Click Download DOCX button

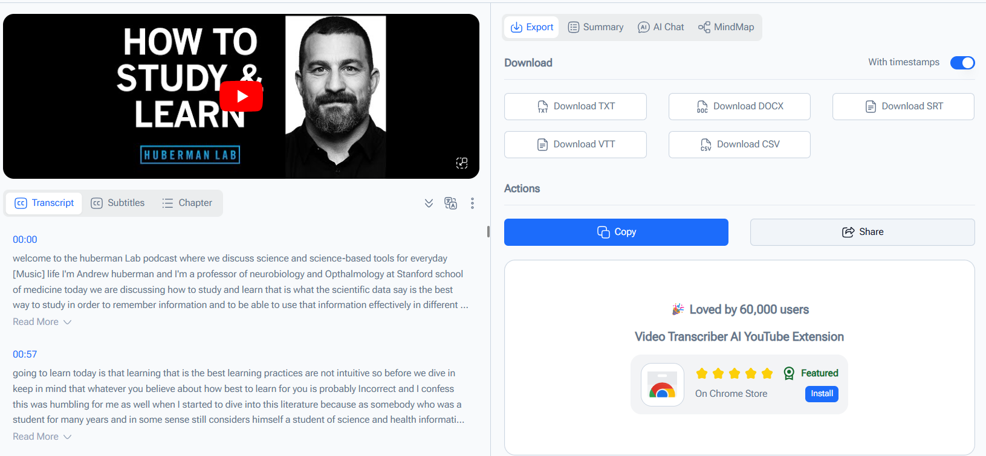pos(739,106)
